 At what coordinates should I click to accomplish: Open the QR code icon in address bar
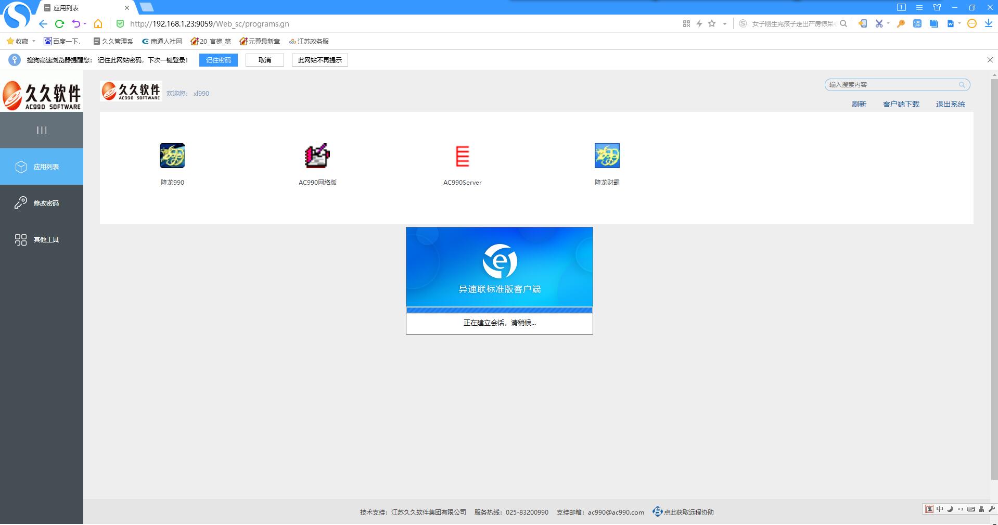[686, 23]
